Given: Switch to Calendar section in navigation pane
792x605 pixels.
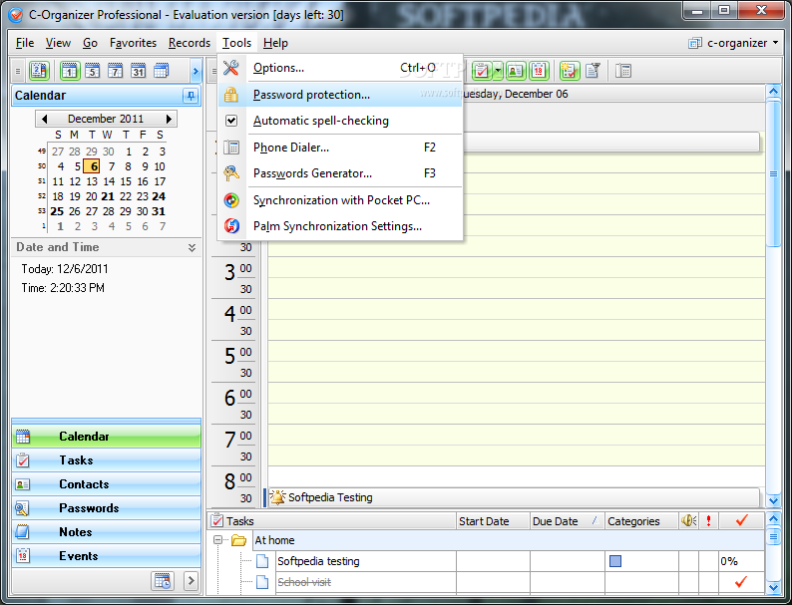Looking at the screenshot, I should 106,437.
